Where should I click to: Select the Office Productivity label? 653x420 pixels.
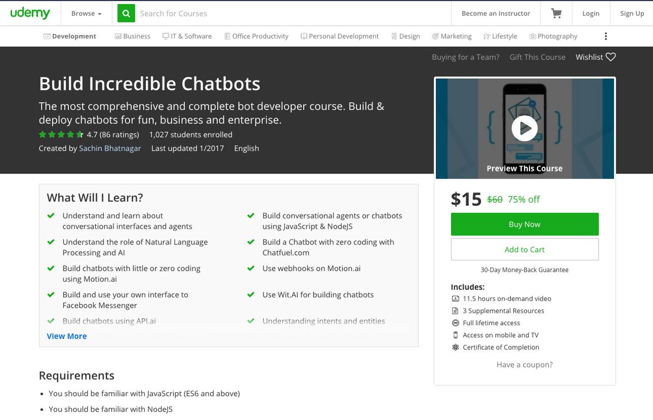tap(260, 36)
